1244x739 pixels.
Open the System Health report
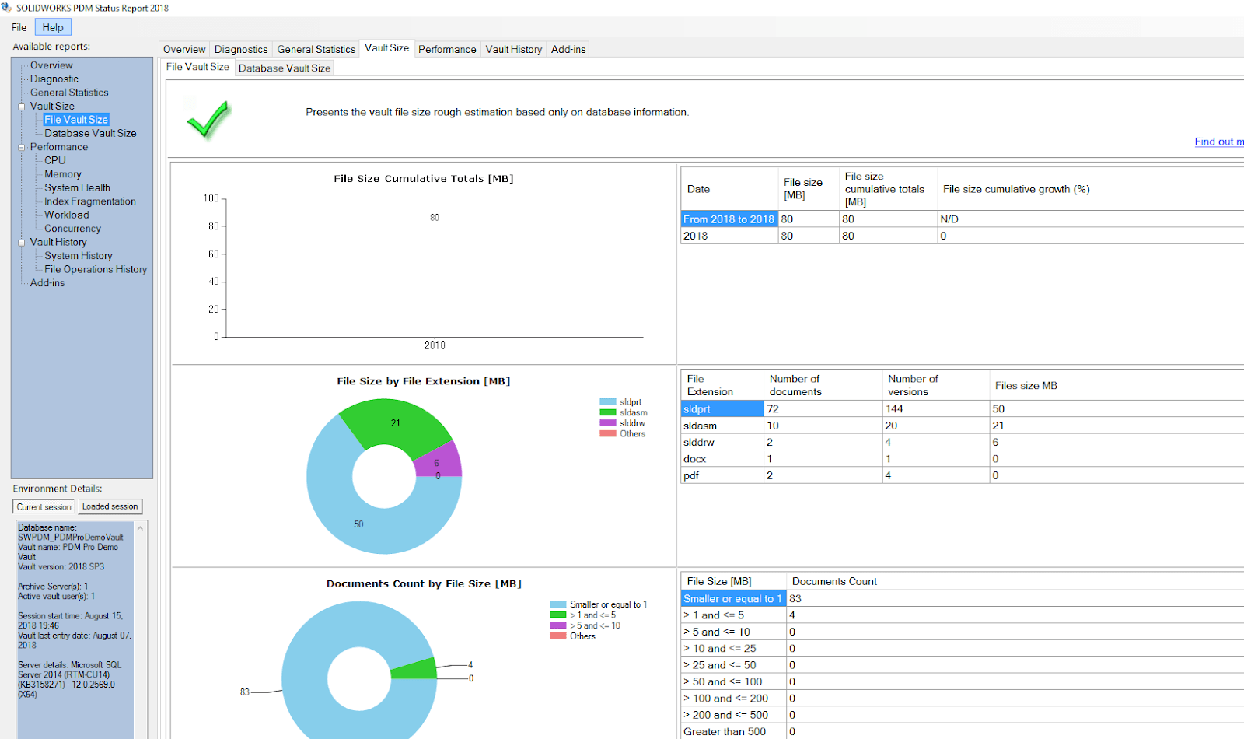pos(77,187)
